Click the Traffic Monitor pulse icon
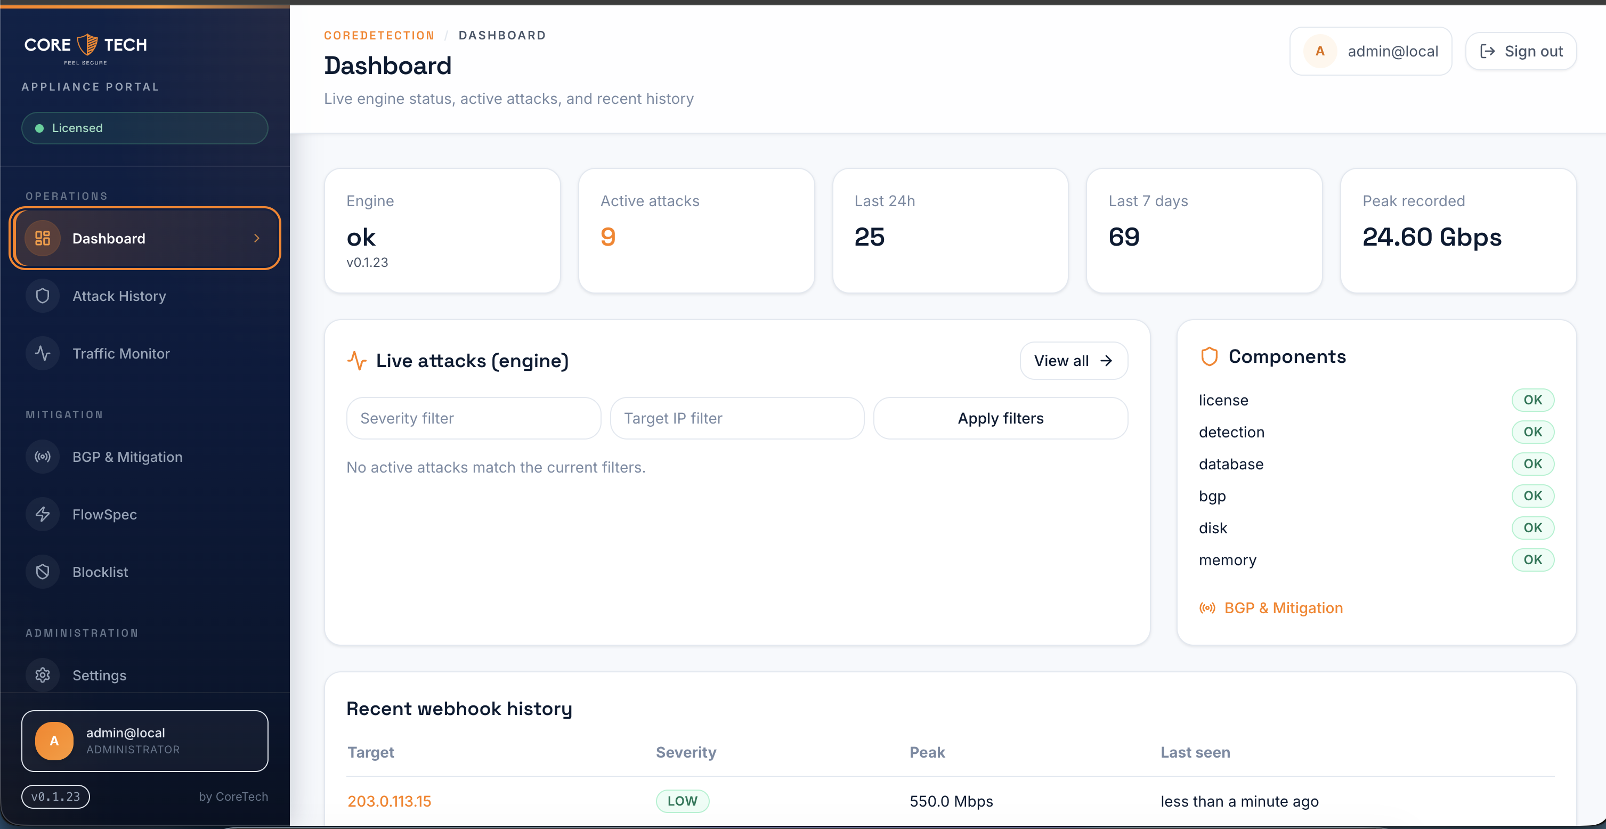1606x829 pixels. pos(43,353)
